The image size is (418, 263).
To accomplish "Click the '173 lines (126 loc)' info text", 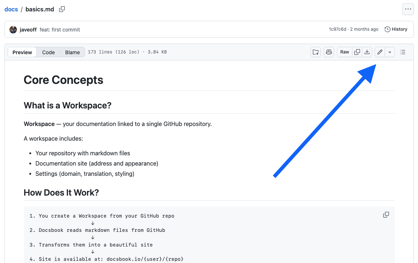I will (114, 52).
